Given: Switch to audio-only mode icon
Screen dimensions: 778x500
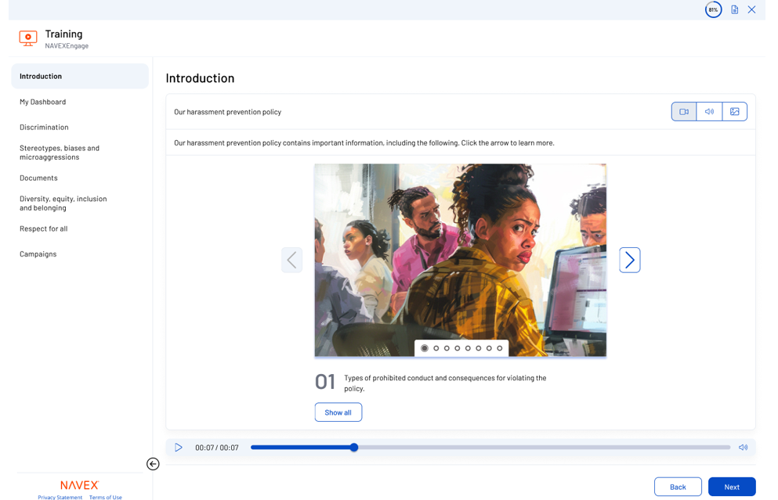Looking at the screenshot, I should tap(710, 111).
